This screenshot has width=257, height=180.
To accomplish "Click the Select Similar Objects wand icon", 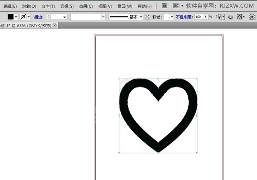I will (218, 17).
